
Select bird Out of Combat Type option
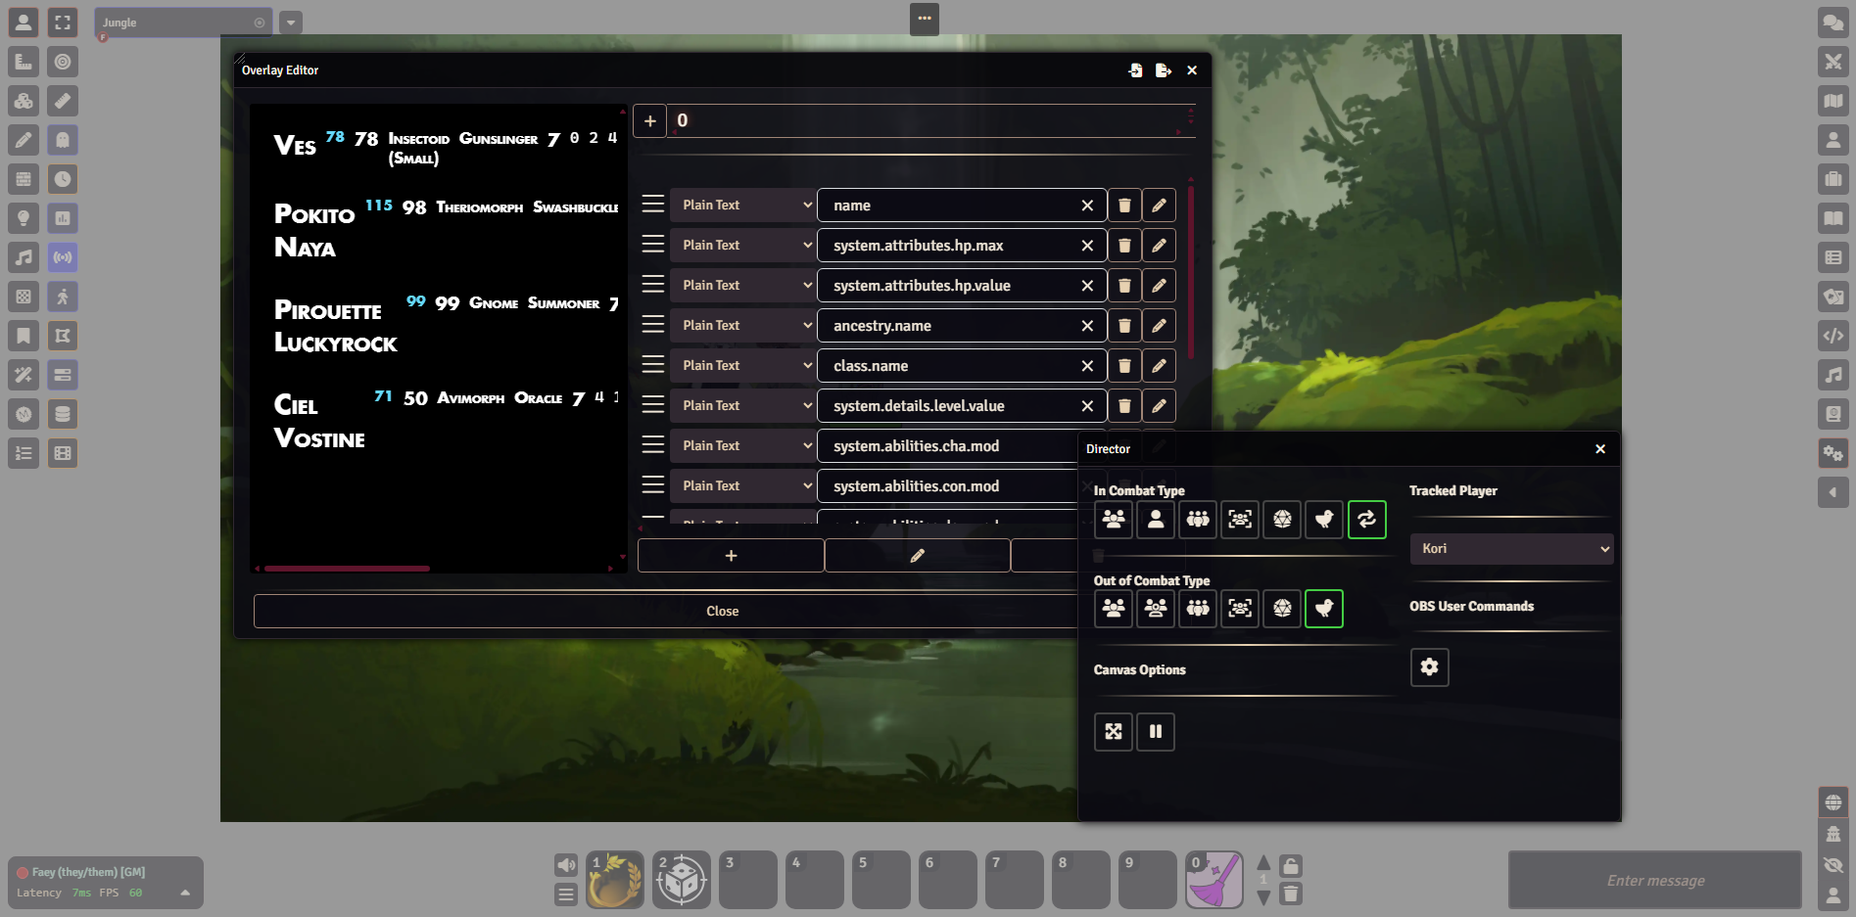(1324, 609)
